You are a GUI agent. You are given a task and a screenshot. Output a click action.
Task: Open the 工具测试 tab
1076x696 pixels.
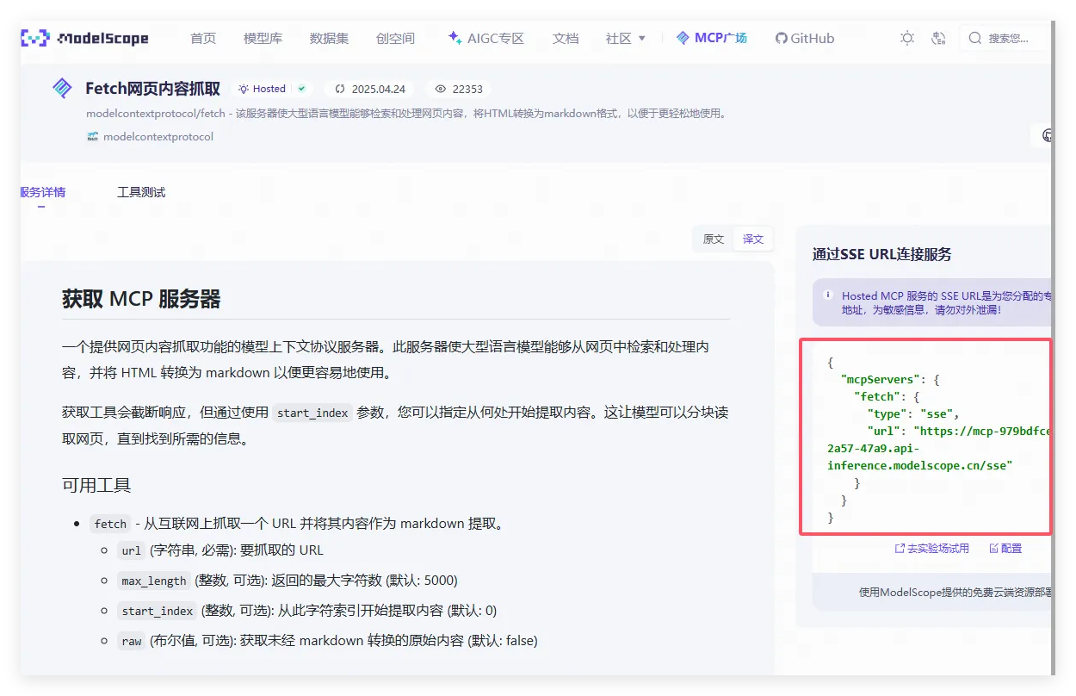click(x=141, y=192)
